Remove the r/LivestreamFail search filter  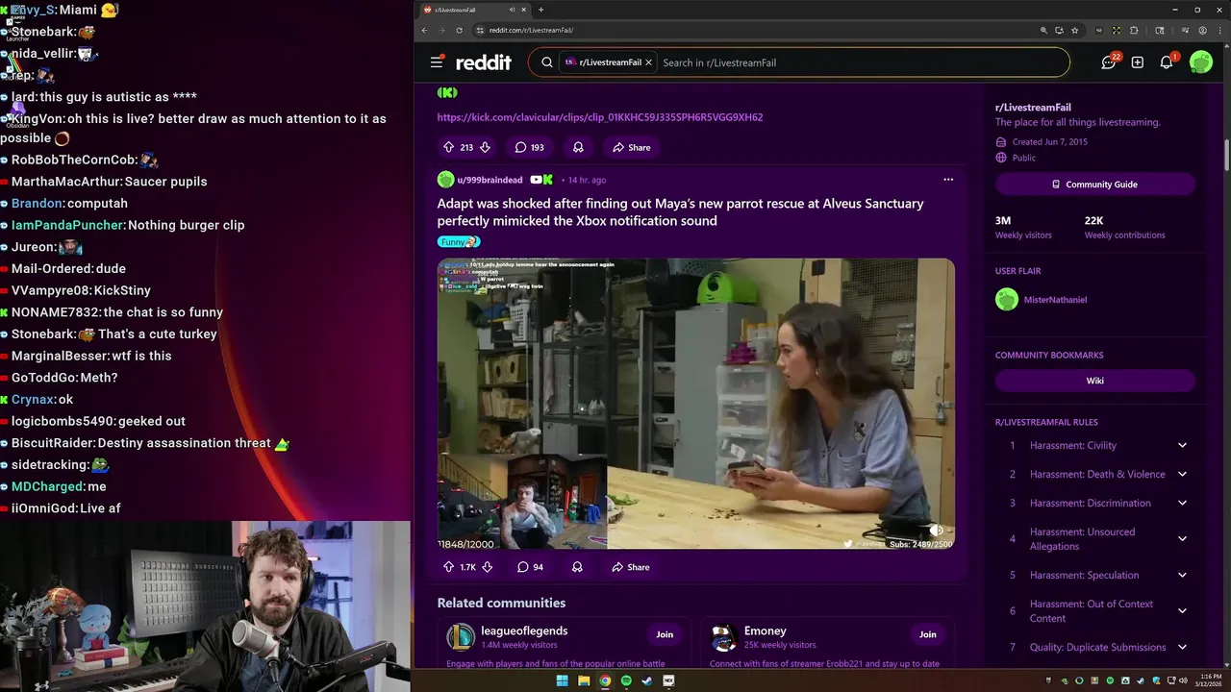click(x=648, y=62)
